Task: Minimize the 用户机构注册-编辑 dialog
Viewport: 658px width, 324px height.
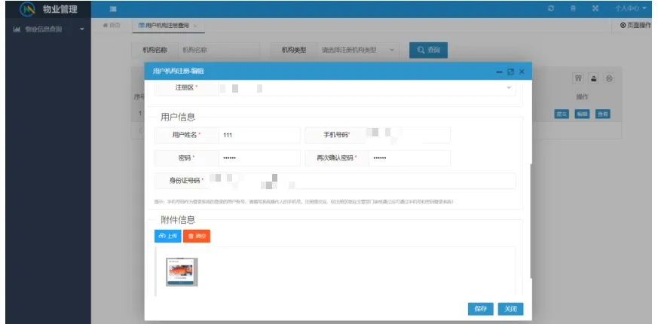Action: pyautogui.click(x=499, y=72)
